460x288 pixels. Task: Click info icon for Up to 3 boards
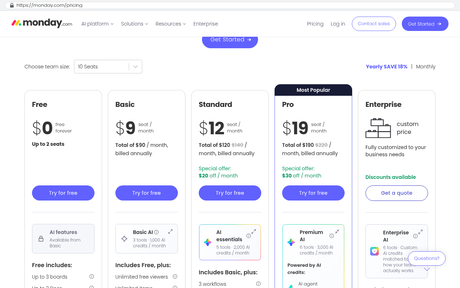(92, 276)
